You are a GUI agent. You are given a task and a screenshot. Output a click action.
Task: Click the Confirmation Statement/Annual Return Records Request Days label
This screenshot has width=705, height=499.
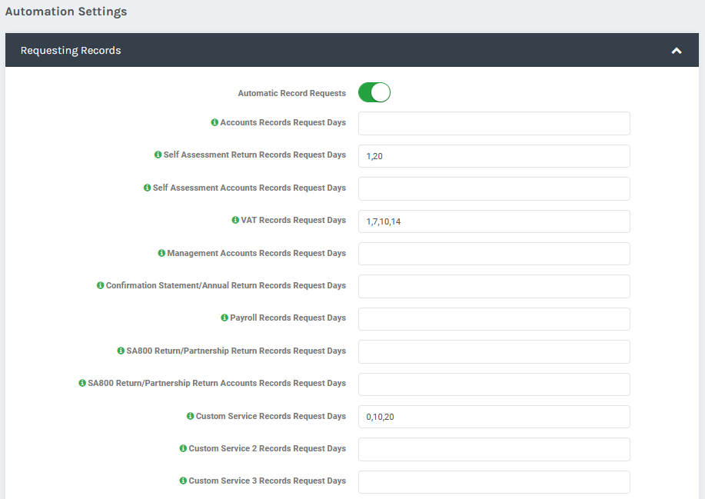coord(226,285)
